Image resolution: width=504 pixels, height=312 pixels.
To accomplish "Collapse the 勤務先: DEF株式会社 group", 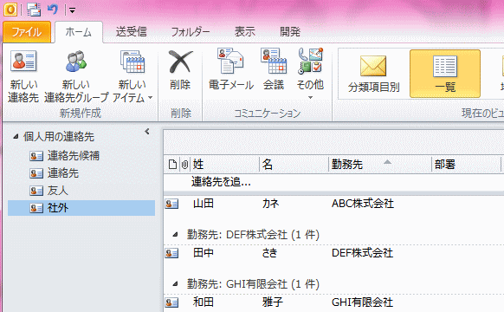I will click(x=176, y=235).
